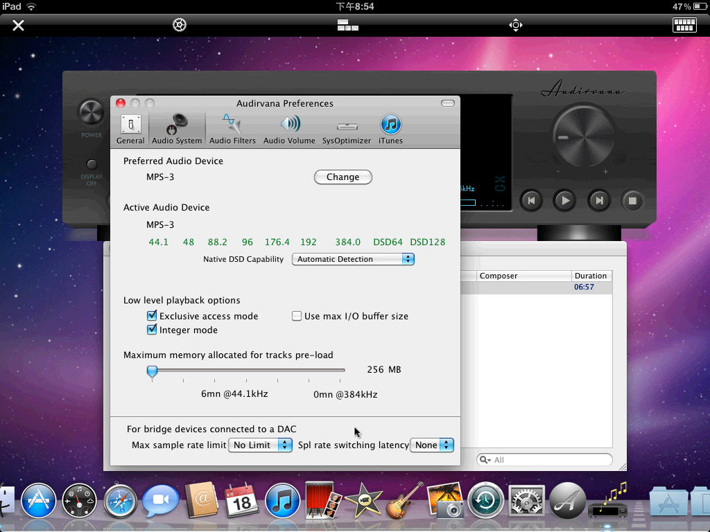Open Max sample rate limit dropdown
The image size is (710, 532).
pyautogui.click(x=260, y=445)
